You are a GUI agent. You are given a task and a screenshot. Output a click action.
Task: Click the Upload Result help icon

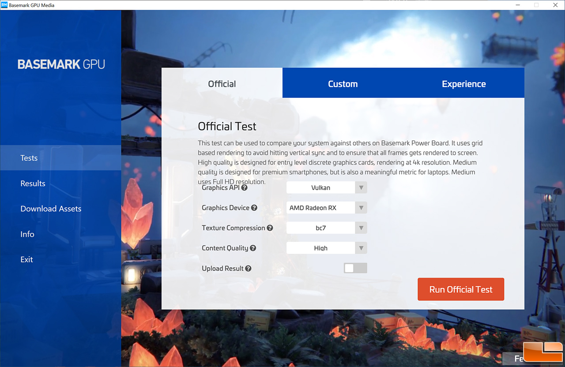click(x=249, y=268)
